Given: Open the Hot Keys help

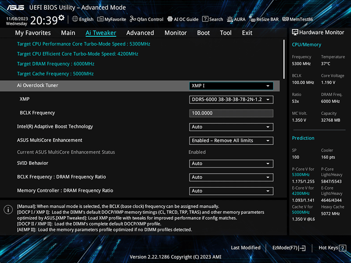Looking at the screenshot, I should (332, 248).
